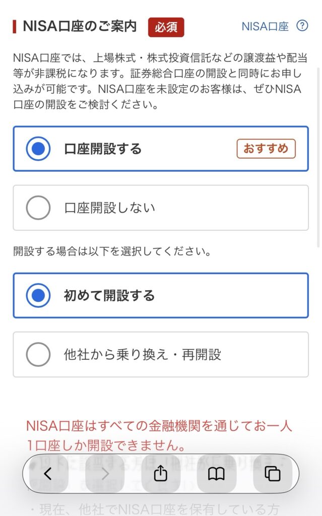Click the red one-account-only warning text

(159, 435)
